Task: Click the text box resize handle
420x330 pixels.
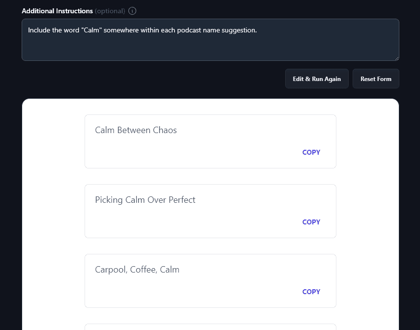Action: (x=396, y=58)
